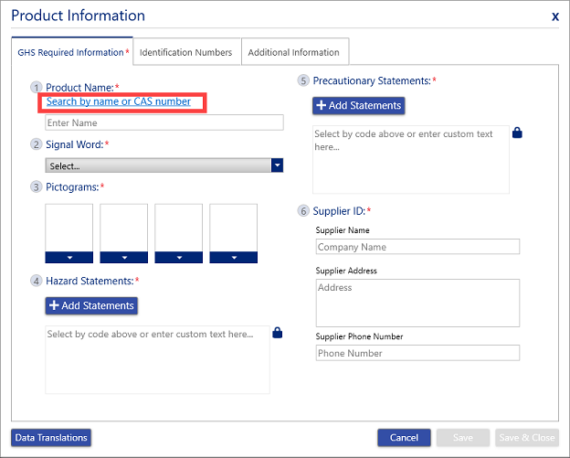Focus the Company Name supplier field
570x458 pixels.
[417, 247]
